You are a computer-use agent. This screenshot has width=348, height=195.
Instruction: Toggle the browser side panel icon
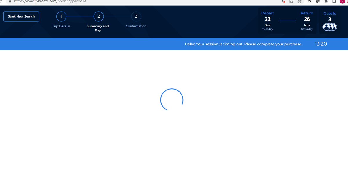(x=334, y=1)
